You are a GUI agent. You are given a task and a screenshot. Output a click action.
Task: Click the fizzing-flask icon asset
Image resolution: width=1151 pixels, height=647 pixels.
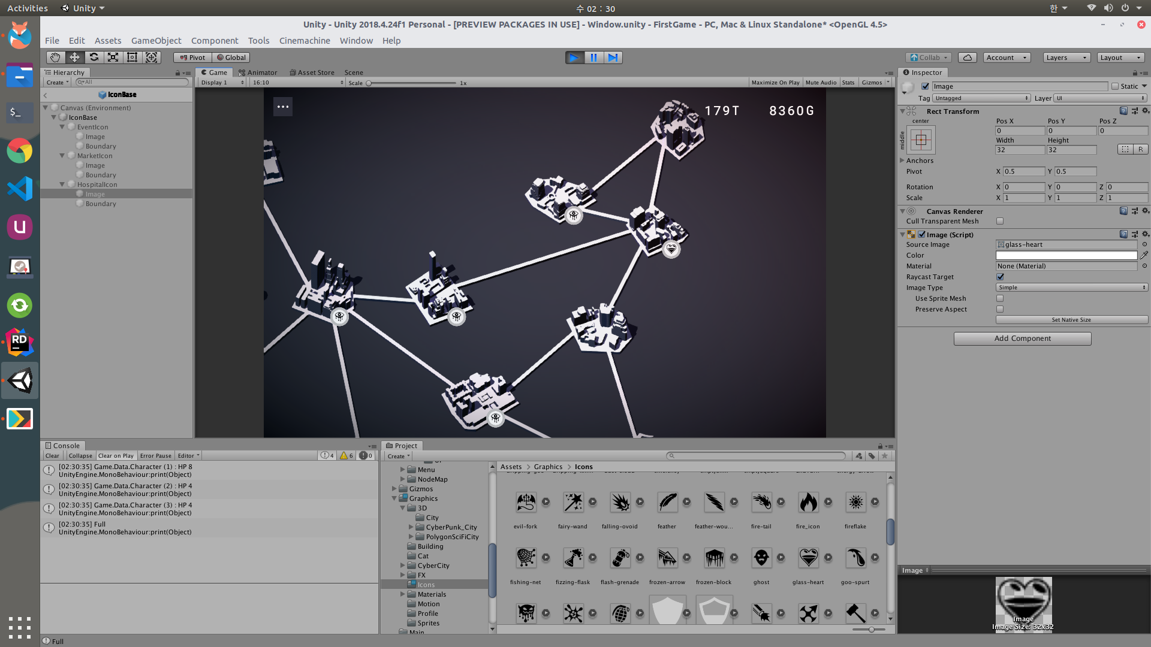pyautogui.click(x=573, y=558)
